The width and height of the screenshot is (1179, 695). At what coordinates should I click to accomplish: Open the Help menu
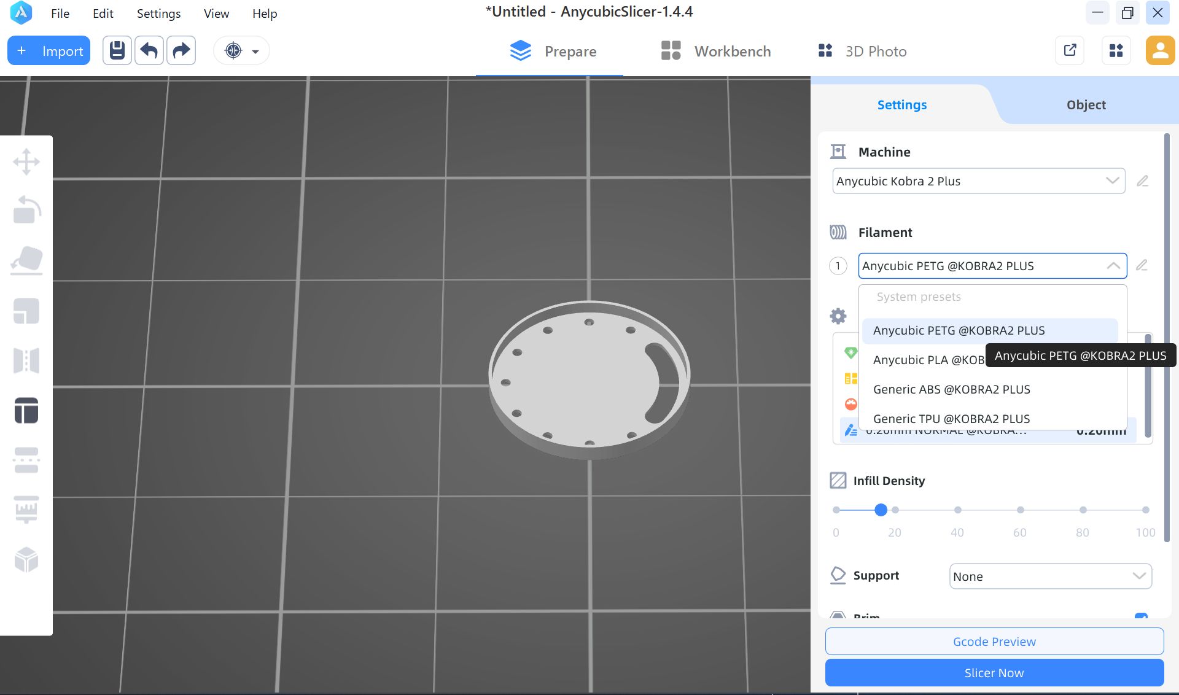(x=265, y=13)
